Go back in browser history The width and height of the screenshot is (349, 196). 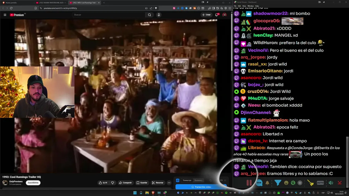tap(3, 8)
